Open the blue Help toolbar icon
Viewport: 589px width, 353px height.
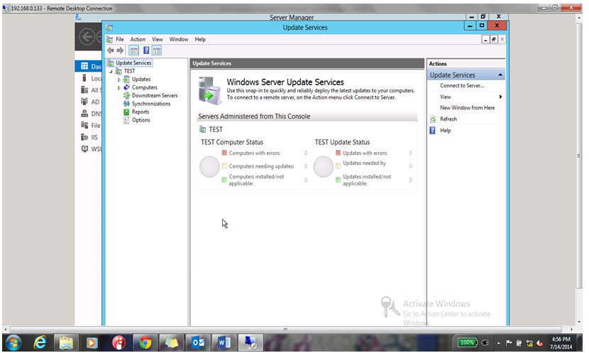coord(146,50)
